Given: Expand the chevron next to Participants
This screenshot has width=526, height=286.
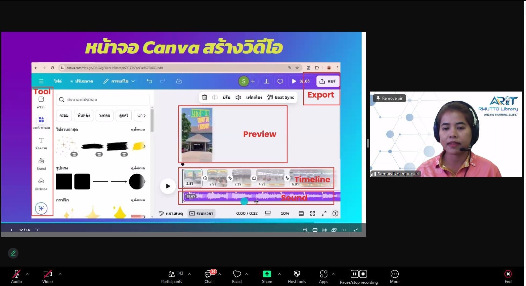Looking at the screenshot, I should tap(189, 274).
